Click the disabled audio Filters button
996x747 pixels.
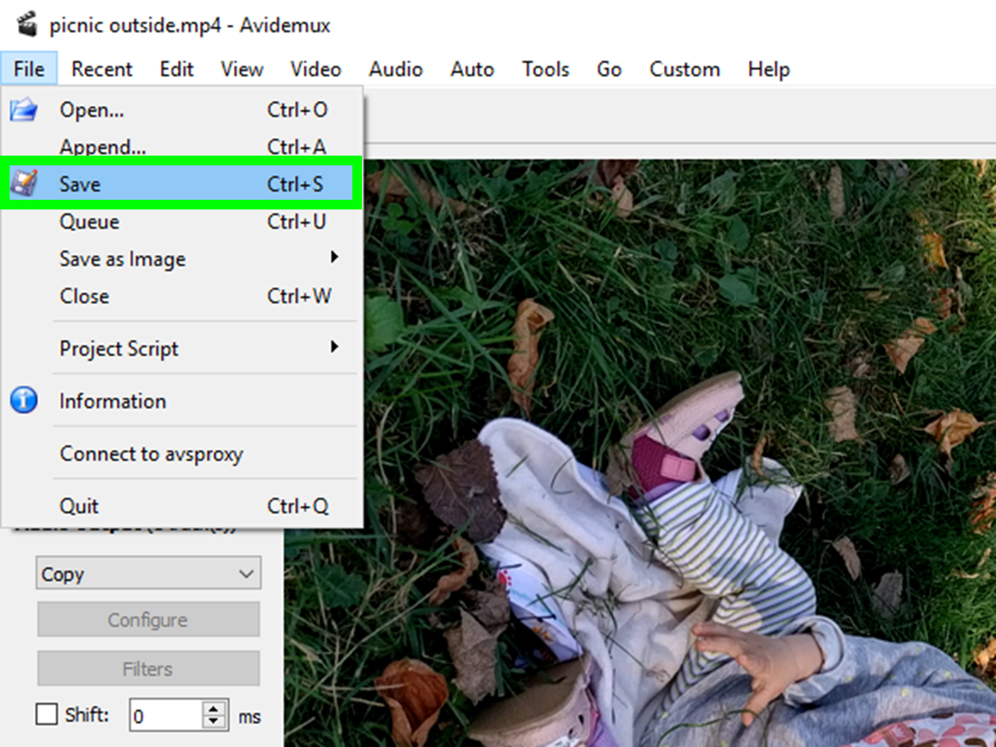click(x=148, y=669)
